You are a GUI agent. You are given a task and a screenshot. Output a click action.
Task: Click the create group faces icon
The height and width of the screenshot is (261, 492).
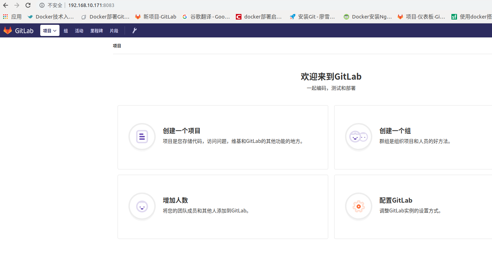click(358, 137)
